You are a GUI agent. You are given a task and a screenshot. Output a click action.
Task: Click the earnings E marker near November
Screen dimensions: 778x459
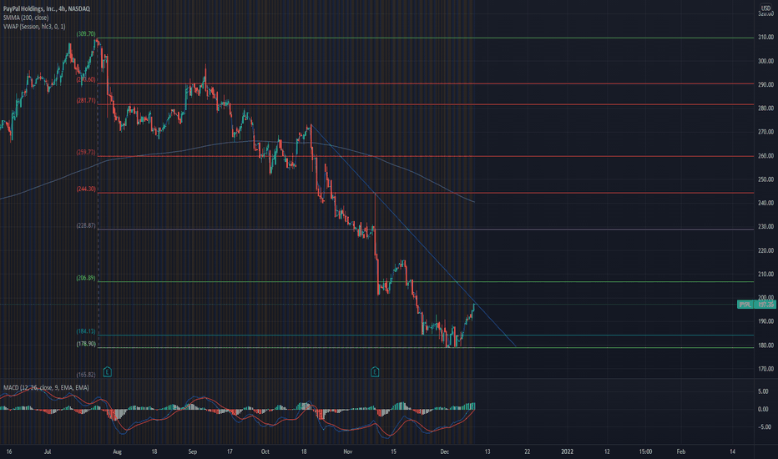tap(375, 371)
